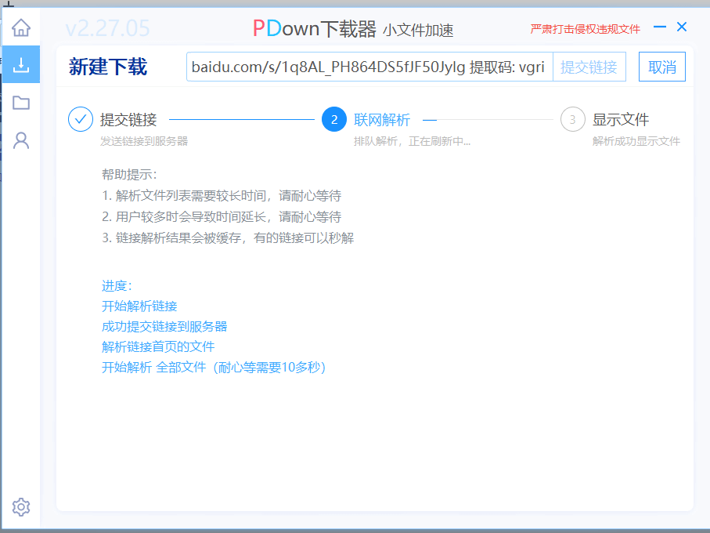This screenshot has width=710, height=533.
Task: Click the 严肃打击侵权违规文件 red notice
Action: click(x=585, y=30)
